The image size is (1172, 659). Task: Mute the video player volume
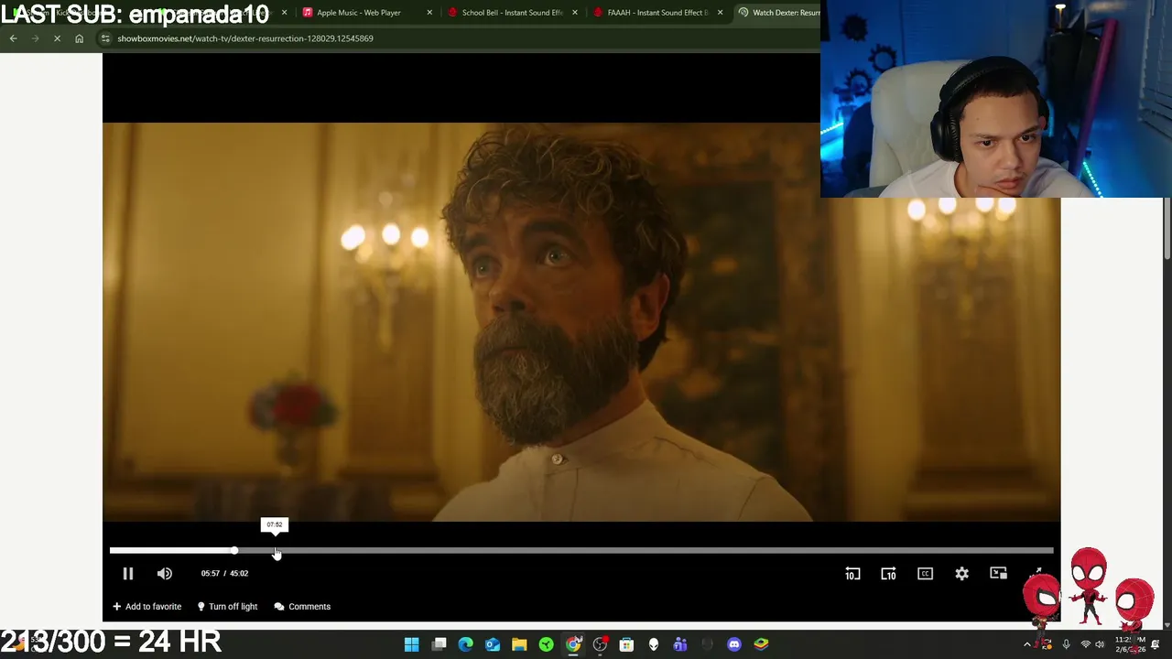[165, 573]
